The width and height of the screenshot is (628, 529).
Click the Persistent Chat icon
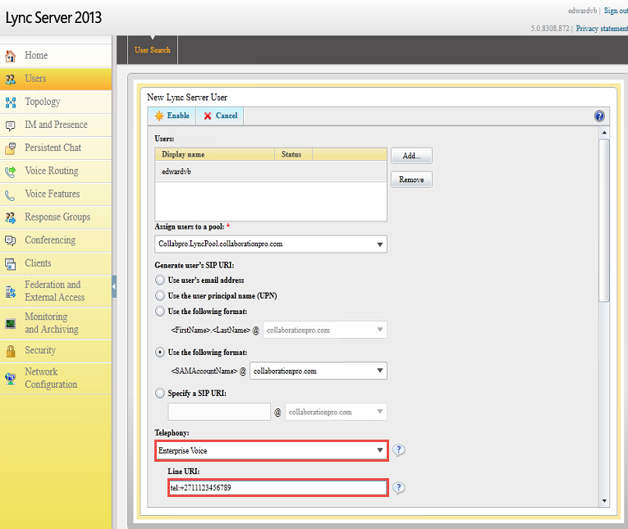(x=11, y=148)
